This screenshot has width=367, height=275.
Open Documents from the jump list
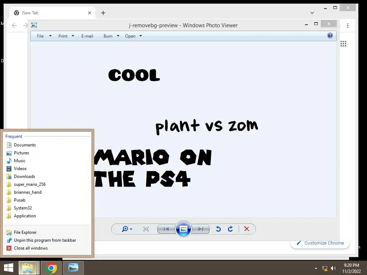tap(47, 145)
